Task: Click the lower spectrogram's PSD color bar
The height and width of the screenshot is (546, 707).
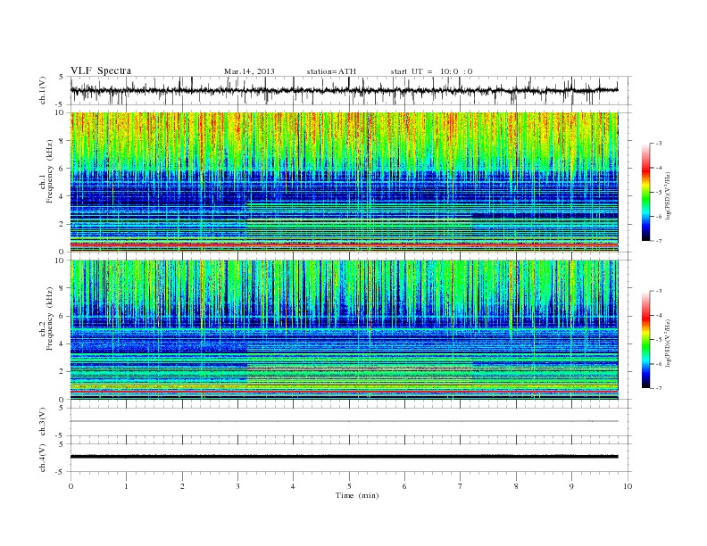Action: pos(645,340)
